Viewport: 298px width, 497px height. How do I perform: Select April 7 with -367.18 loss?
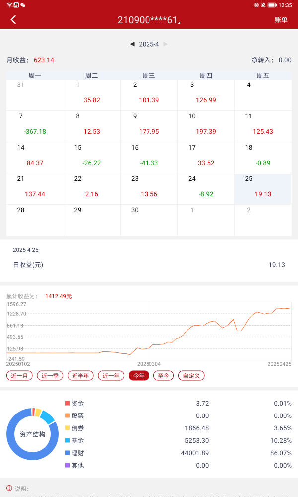pos(35,126)
